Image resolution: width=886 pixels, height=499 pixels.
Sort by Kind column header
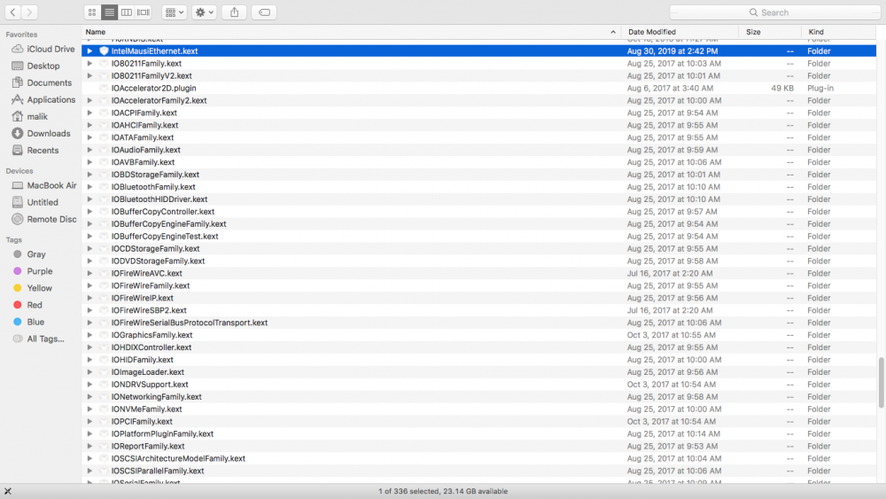tap(815, 32)
